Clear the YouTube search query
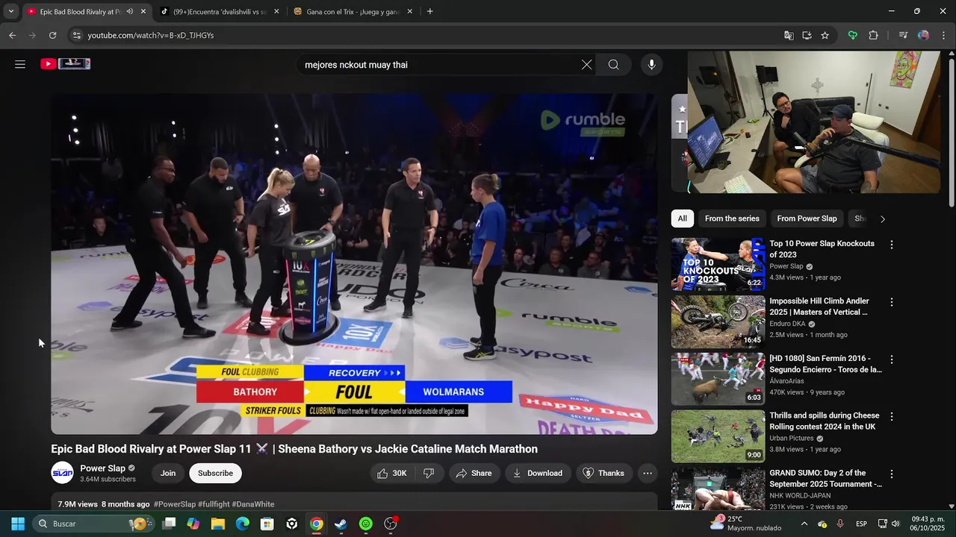Screen dimensions: 956x537 (586, 65)
